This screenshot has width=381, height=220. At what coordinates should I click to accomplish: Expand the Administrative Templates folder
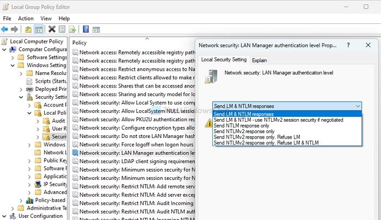click(x=12, y=208)
